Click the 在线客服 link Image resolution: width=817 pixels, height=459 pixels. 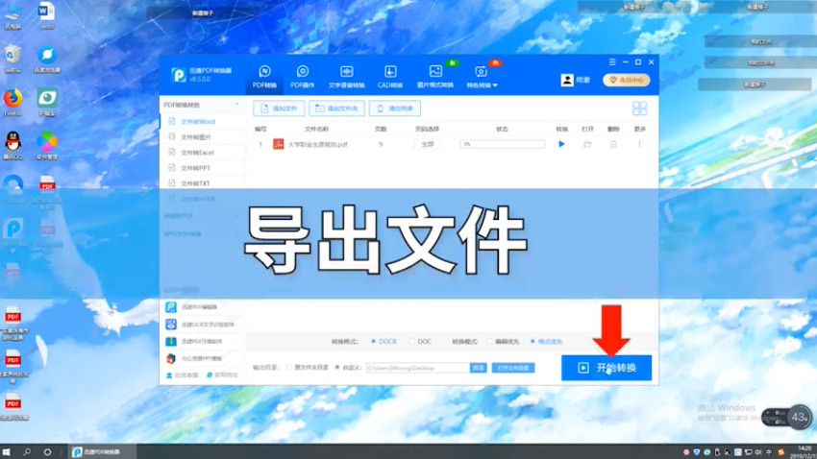pos(183,375)
